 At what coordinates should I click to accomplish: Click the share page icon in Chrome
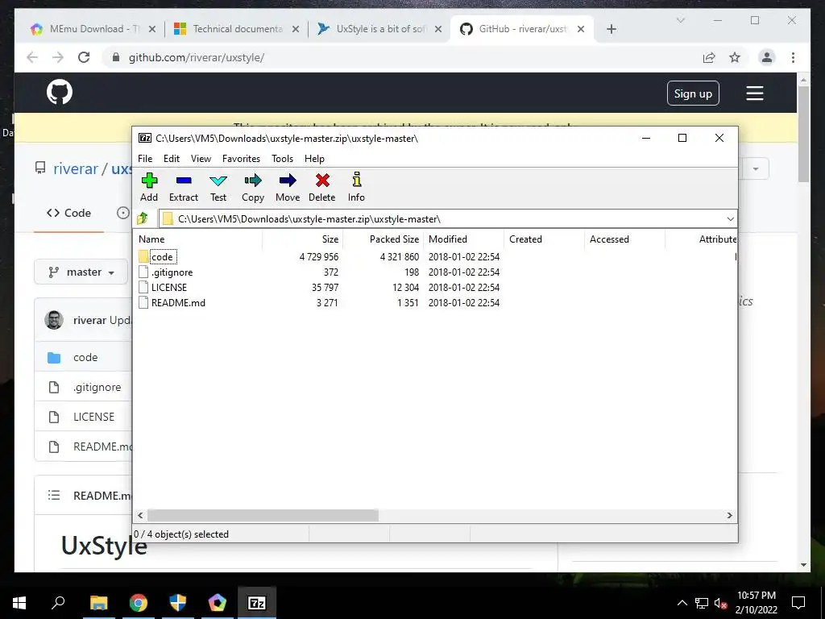click(709, 57)
